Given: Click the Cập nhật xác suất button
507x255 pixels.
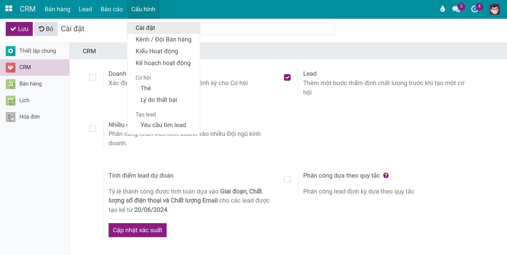Looking at the screenshot, I should [137, 230].
